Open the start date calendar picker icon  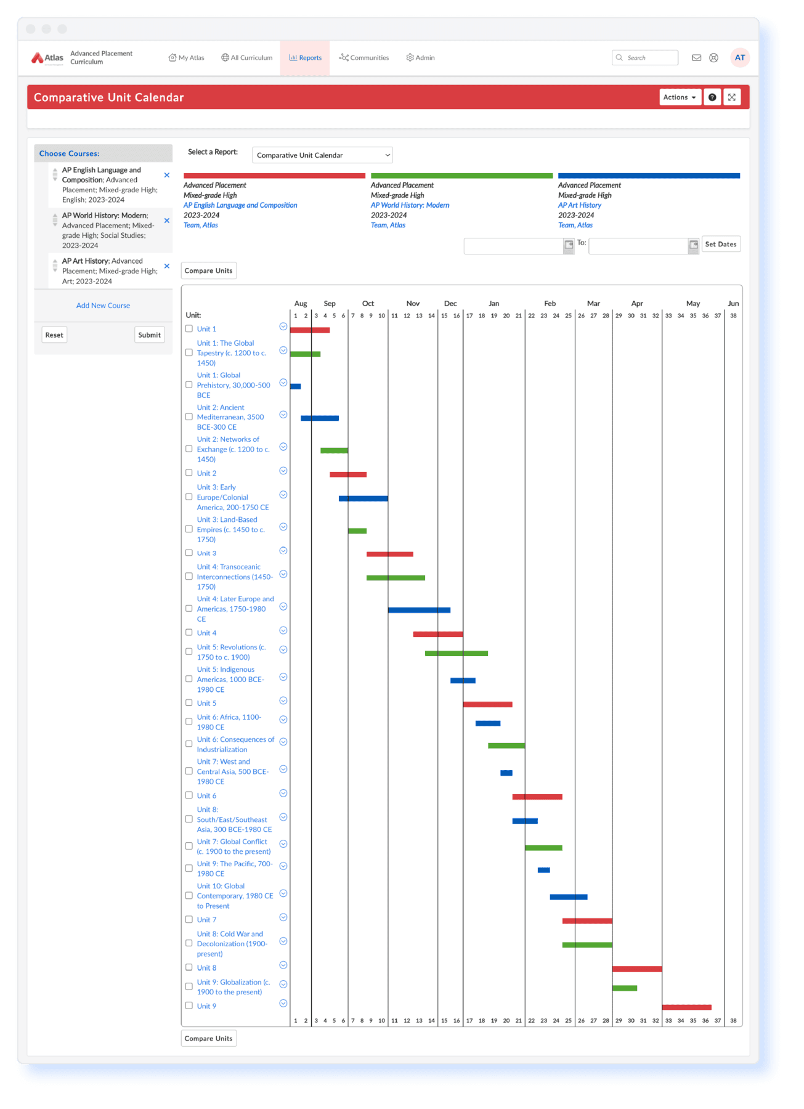pyautogui.click(x=569, y=245)
